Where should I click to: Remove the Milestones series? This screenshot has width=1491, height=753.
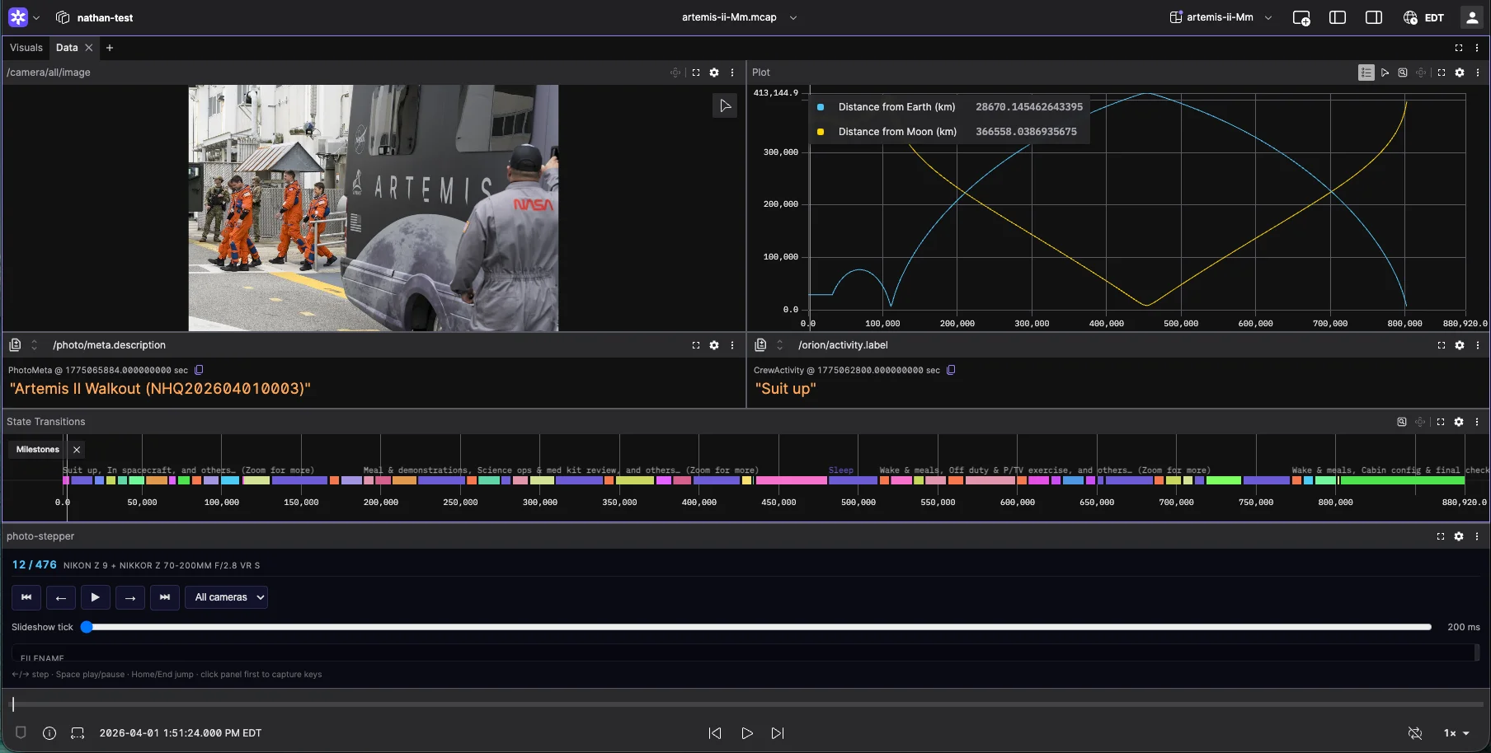pyautogui.click(x=77, y=450)
